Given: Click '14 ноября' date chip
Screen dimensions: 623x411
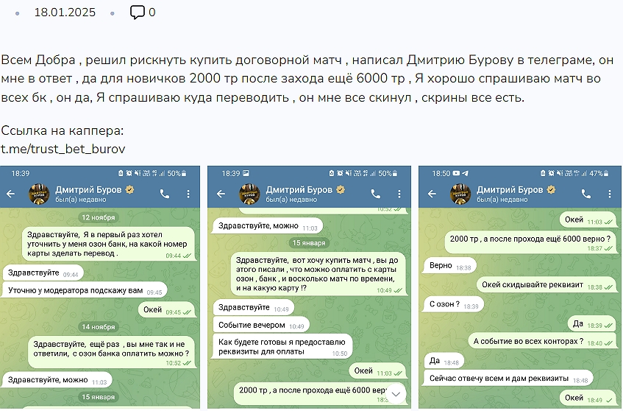Looking at the screenshot, I should point(98,326).
